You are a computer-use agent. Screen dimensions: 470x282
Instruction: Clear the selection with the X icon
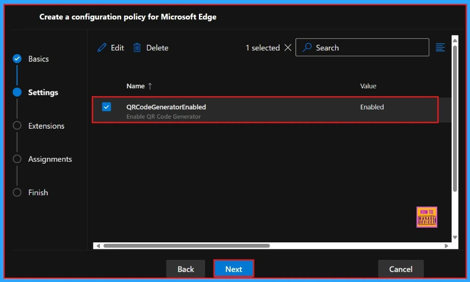(x=288, y=48)
